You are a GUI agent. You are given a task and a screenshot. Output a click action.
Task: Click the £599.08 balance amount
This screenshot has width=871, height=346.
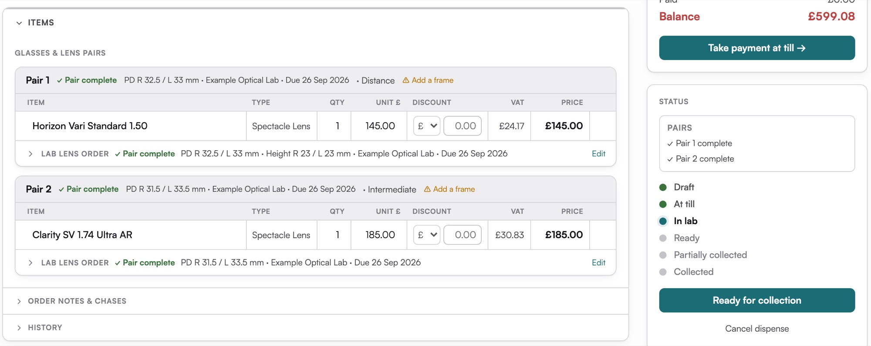click(831, 17)
